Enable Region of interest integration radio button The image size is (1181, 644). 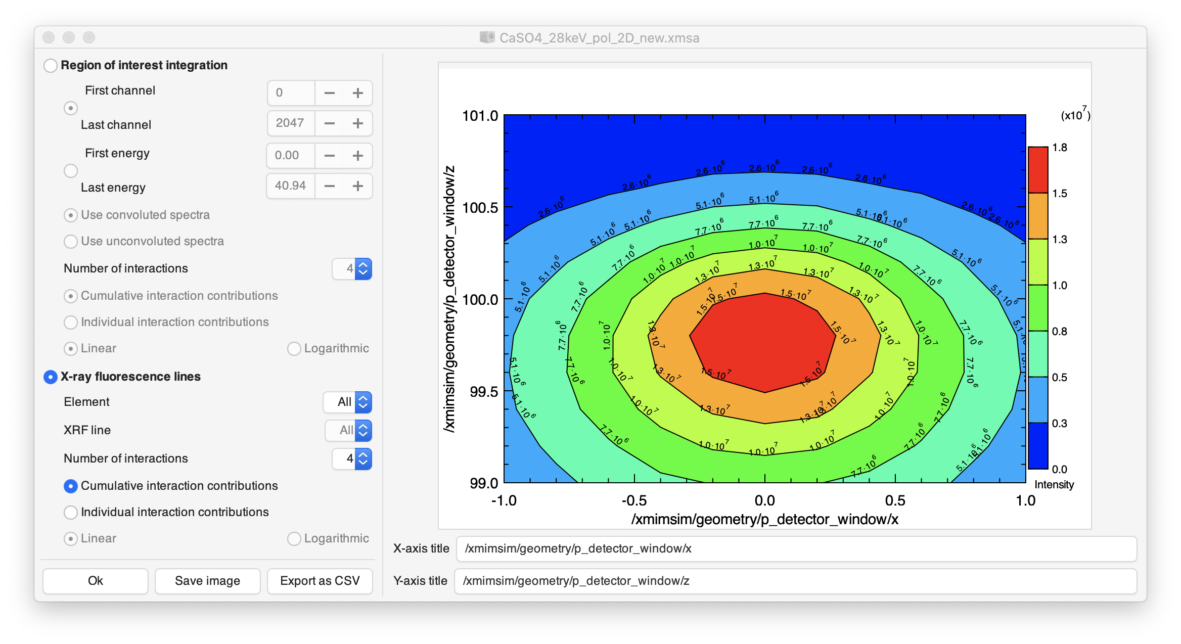(50, 66)
